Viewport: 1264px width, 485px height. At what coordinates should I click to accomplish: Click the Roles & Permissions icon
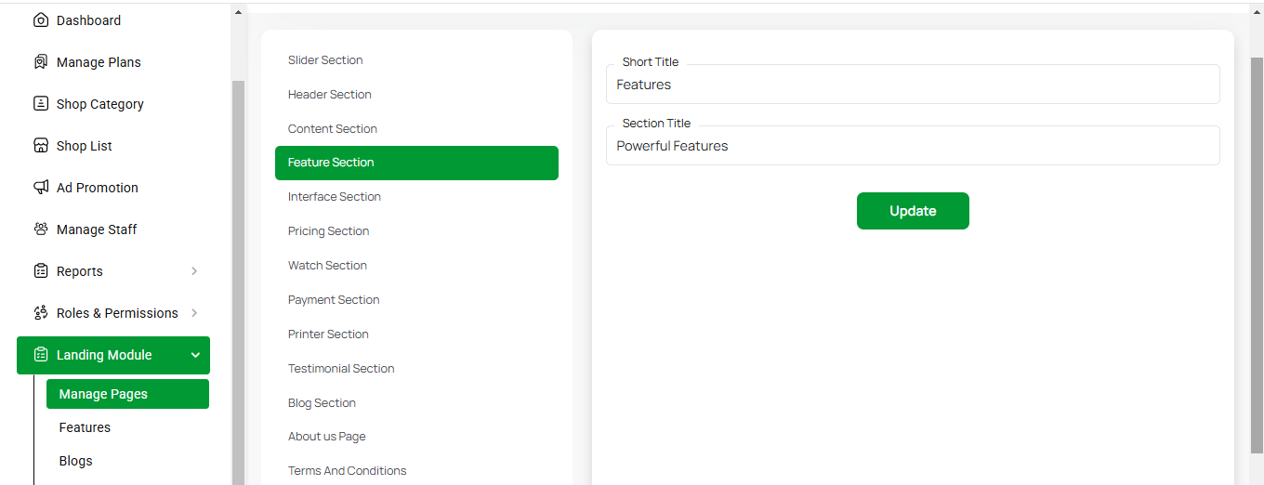(x=41, y=313)
